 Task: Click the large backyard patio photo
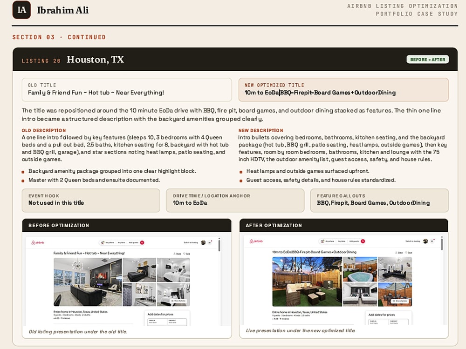pyautogui.click(x=307, y=282)
